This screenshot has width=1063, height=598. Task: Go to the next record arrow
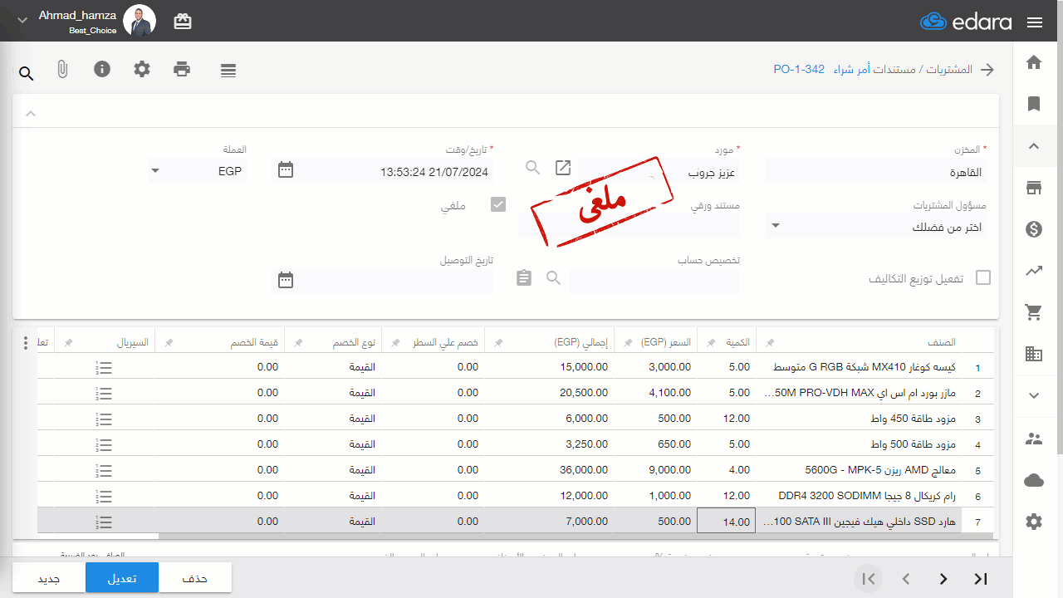pos(943,579)
